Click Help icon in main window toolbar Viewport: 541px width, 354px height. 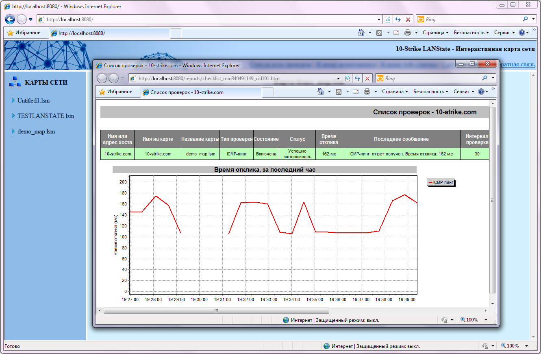click(x=522, y=33)
